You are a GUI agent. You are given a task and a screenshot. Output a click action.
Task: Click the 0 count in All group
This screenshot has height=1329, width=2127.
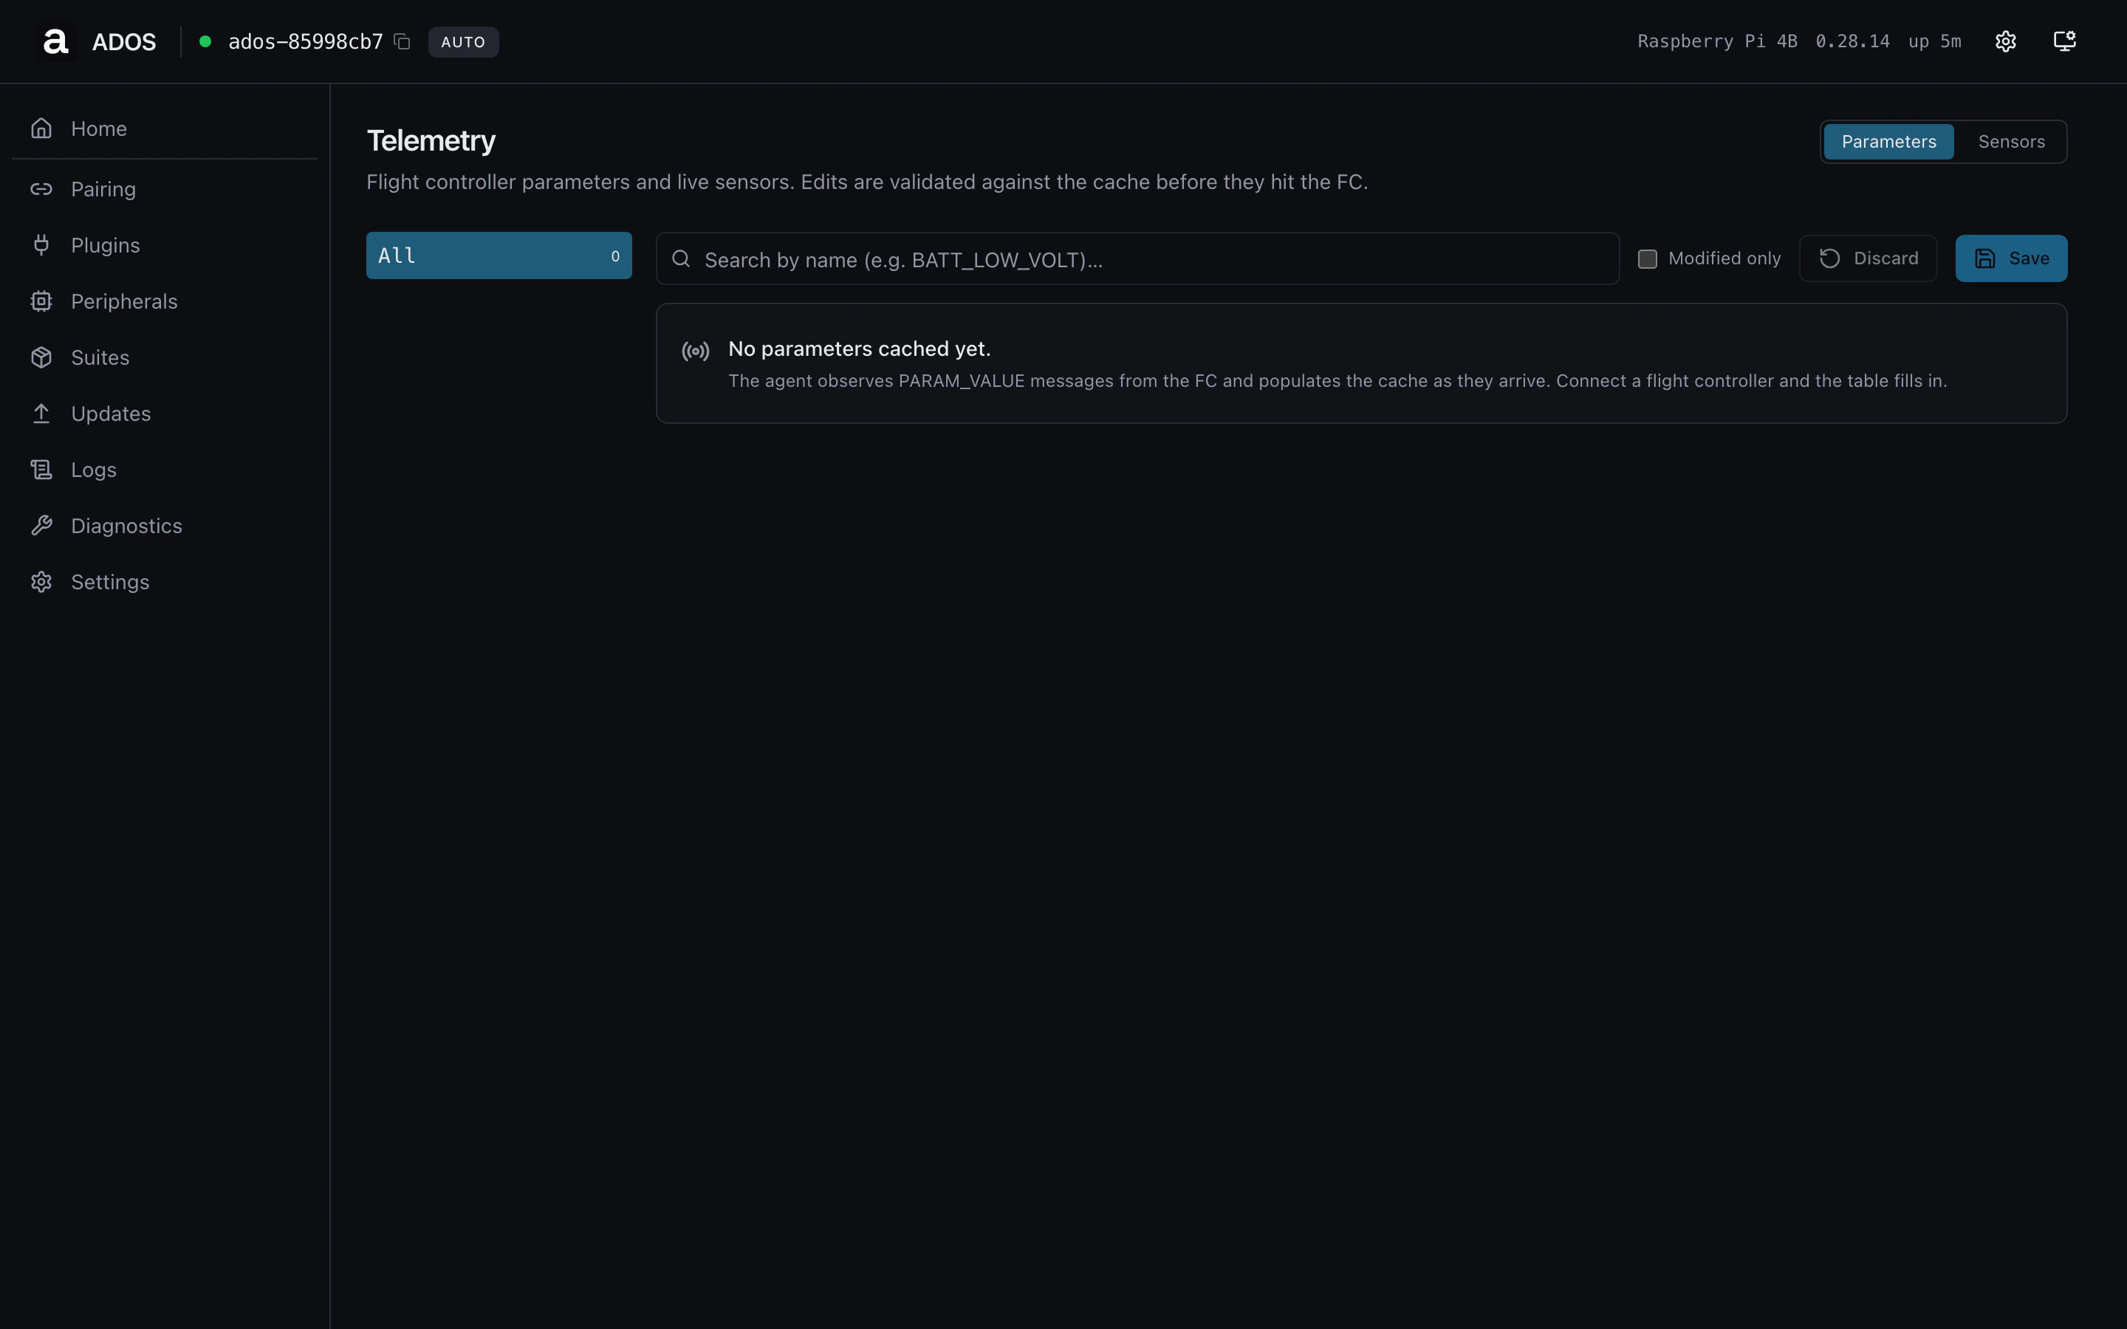(615, 255)
